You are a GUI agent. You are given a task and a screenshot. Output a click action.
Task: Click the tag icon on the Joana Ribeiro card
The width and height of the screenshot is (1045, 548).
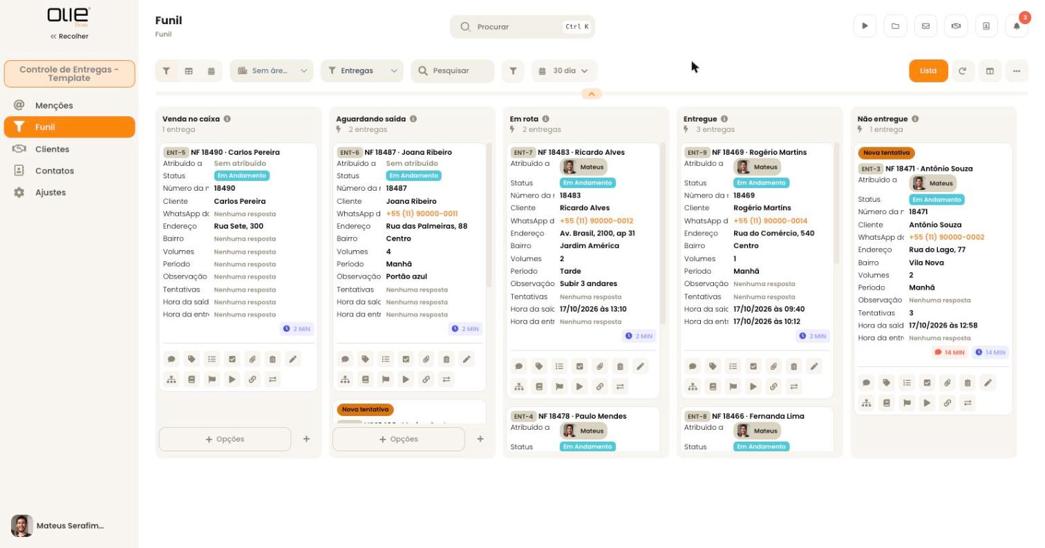click(366, 359)
